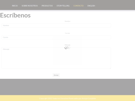Open the PRODUCTOS menu link
The image size is (135, 101).
click(x=47, y=6)
